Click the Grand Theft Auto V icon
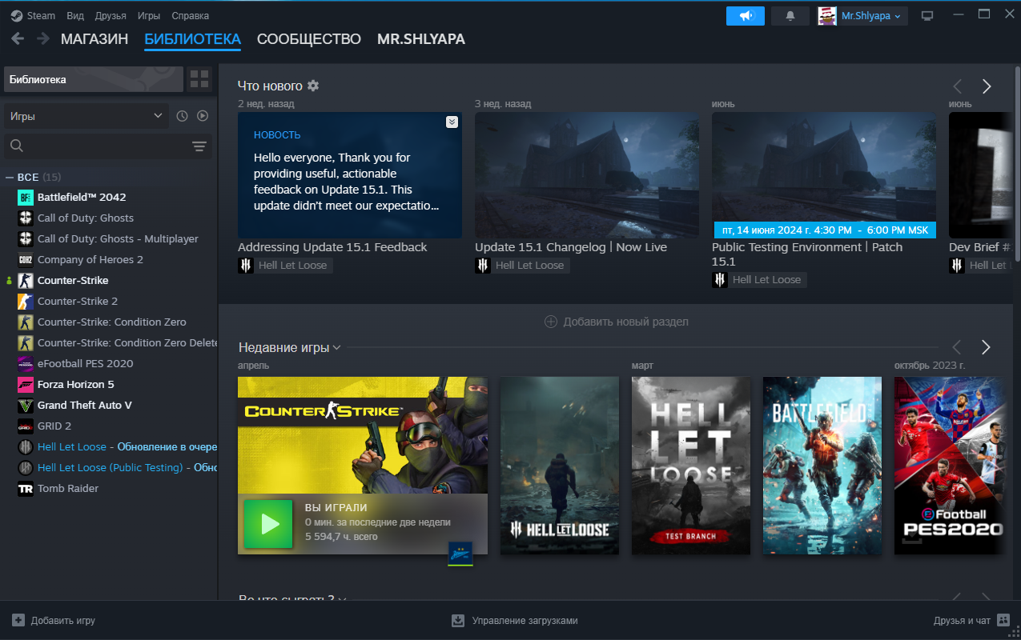1021x640 pixels. point(26,406)
